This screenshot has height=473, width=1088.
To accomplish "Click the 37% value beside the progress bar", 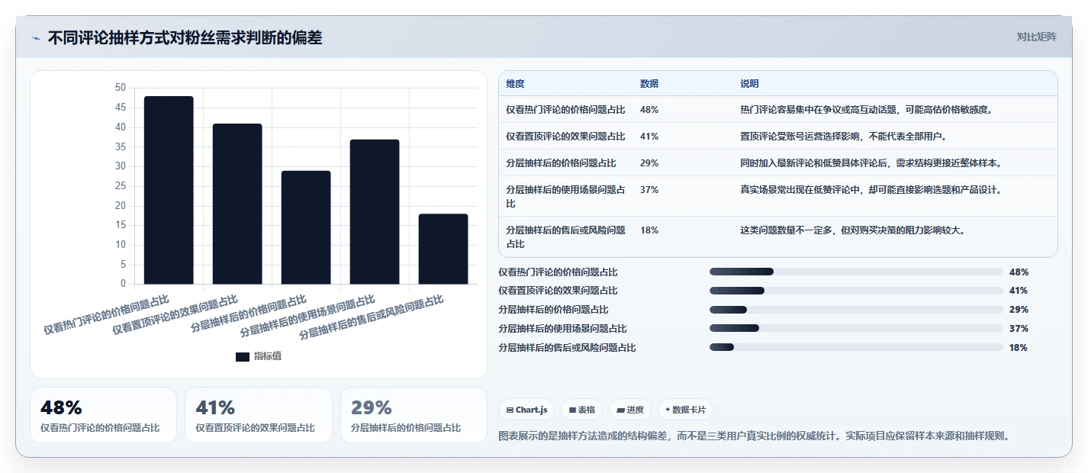I will click(1019, 329).
